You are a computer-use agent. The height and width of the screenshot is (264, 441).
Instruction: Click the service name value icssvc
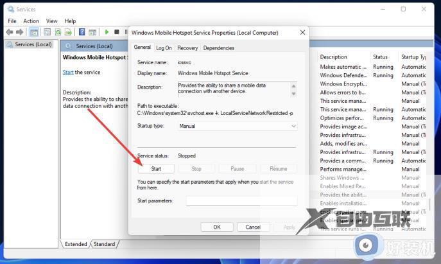184,62
